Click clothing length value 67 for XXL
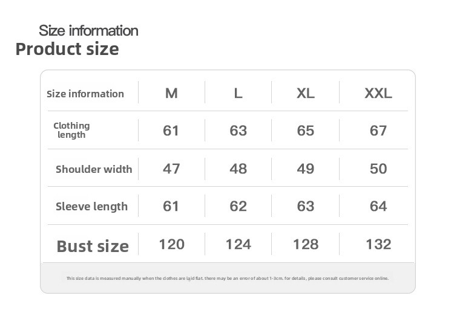Image resolution: width=454 pixels, height=330 pixels. coord(378,131)
